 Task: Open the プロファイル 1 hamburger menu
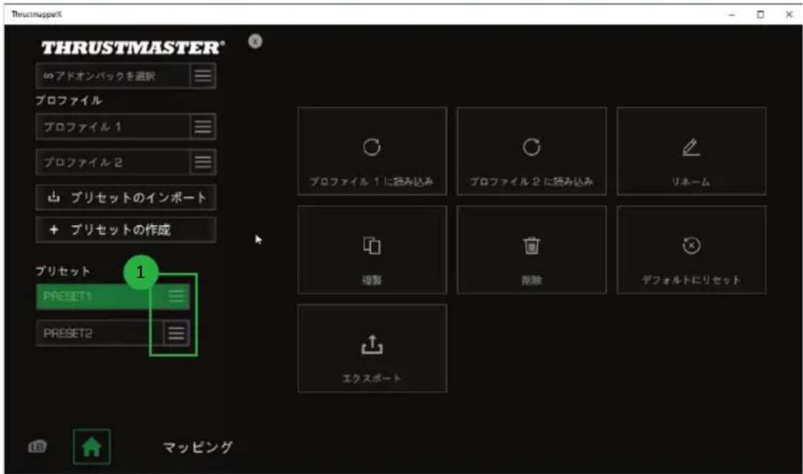[203, 127]
